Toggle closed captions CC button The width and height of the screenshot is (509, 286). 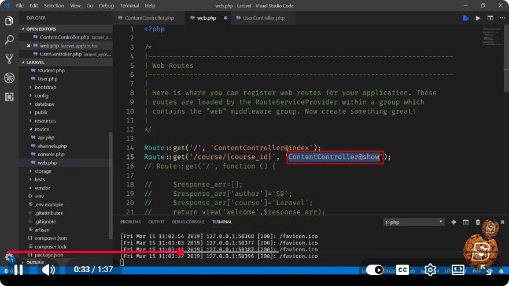[x=403, y=270]
